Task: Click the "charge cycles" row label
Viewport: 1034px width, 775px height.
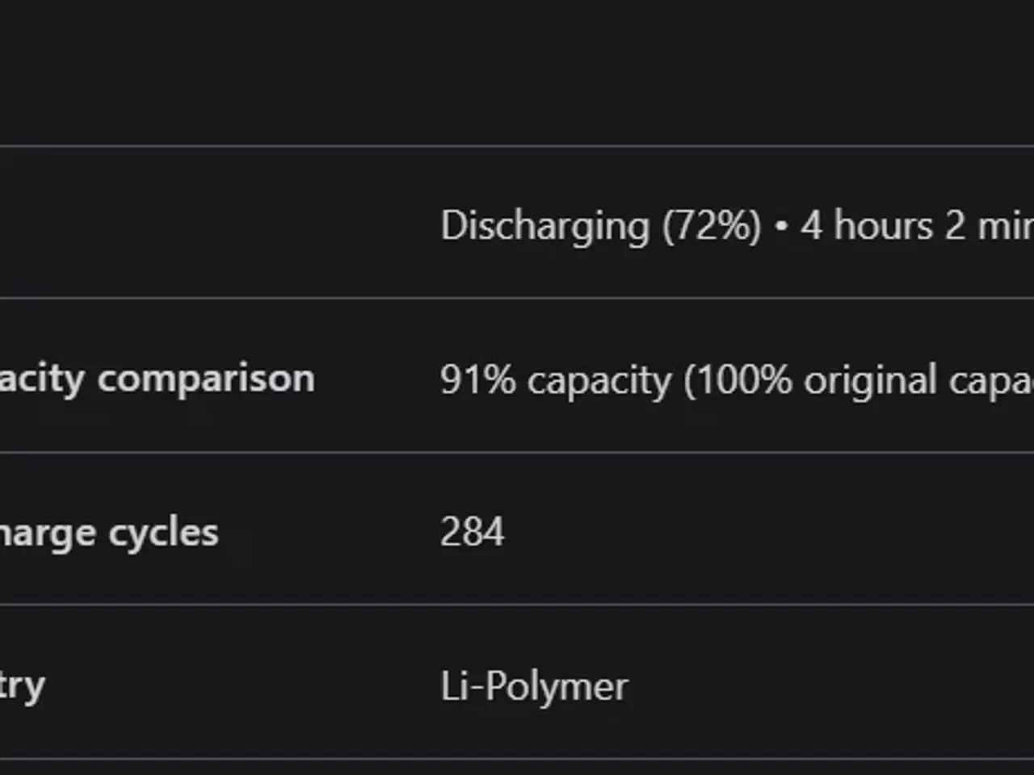Action: pyautogui.click(x=109, y=533)
